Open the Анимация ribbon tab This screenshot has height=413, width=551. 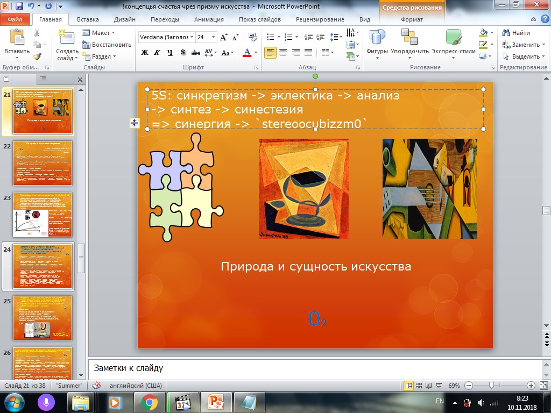[x=209, y=19]
